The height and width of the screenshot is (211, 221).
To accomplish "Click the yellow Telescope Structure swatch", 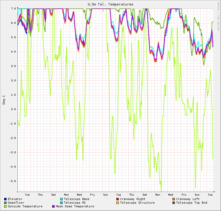I will tap(118, 203).
